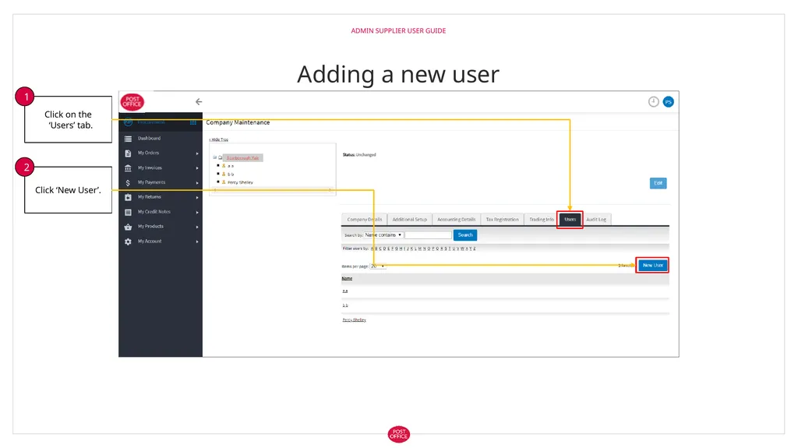
Task: Click the blue Edit button
Action: (x=658, y=183)
